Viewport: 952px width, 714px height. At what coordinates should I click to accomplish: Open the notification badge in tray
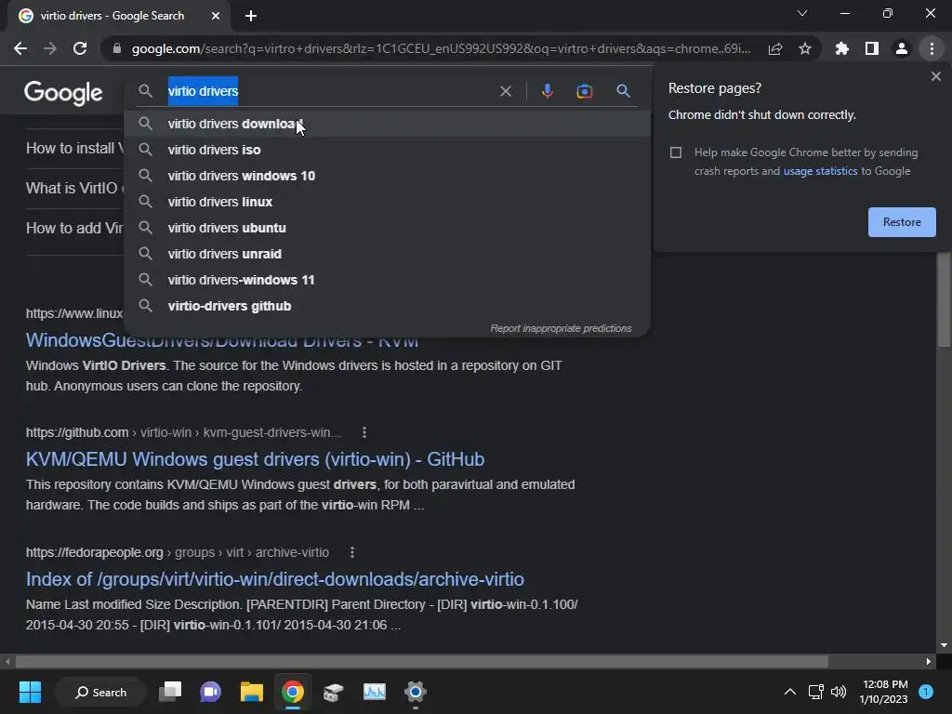[926, 692]
